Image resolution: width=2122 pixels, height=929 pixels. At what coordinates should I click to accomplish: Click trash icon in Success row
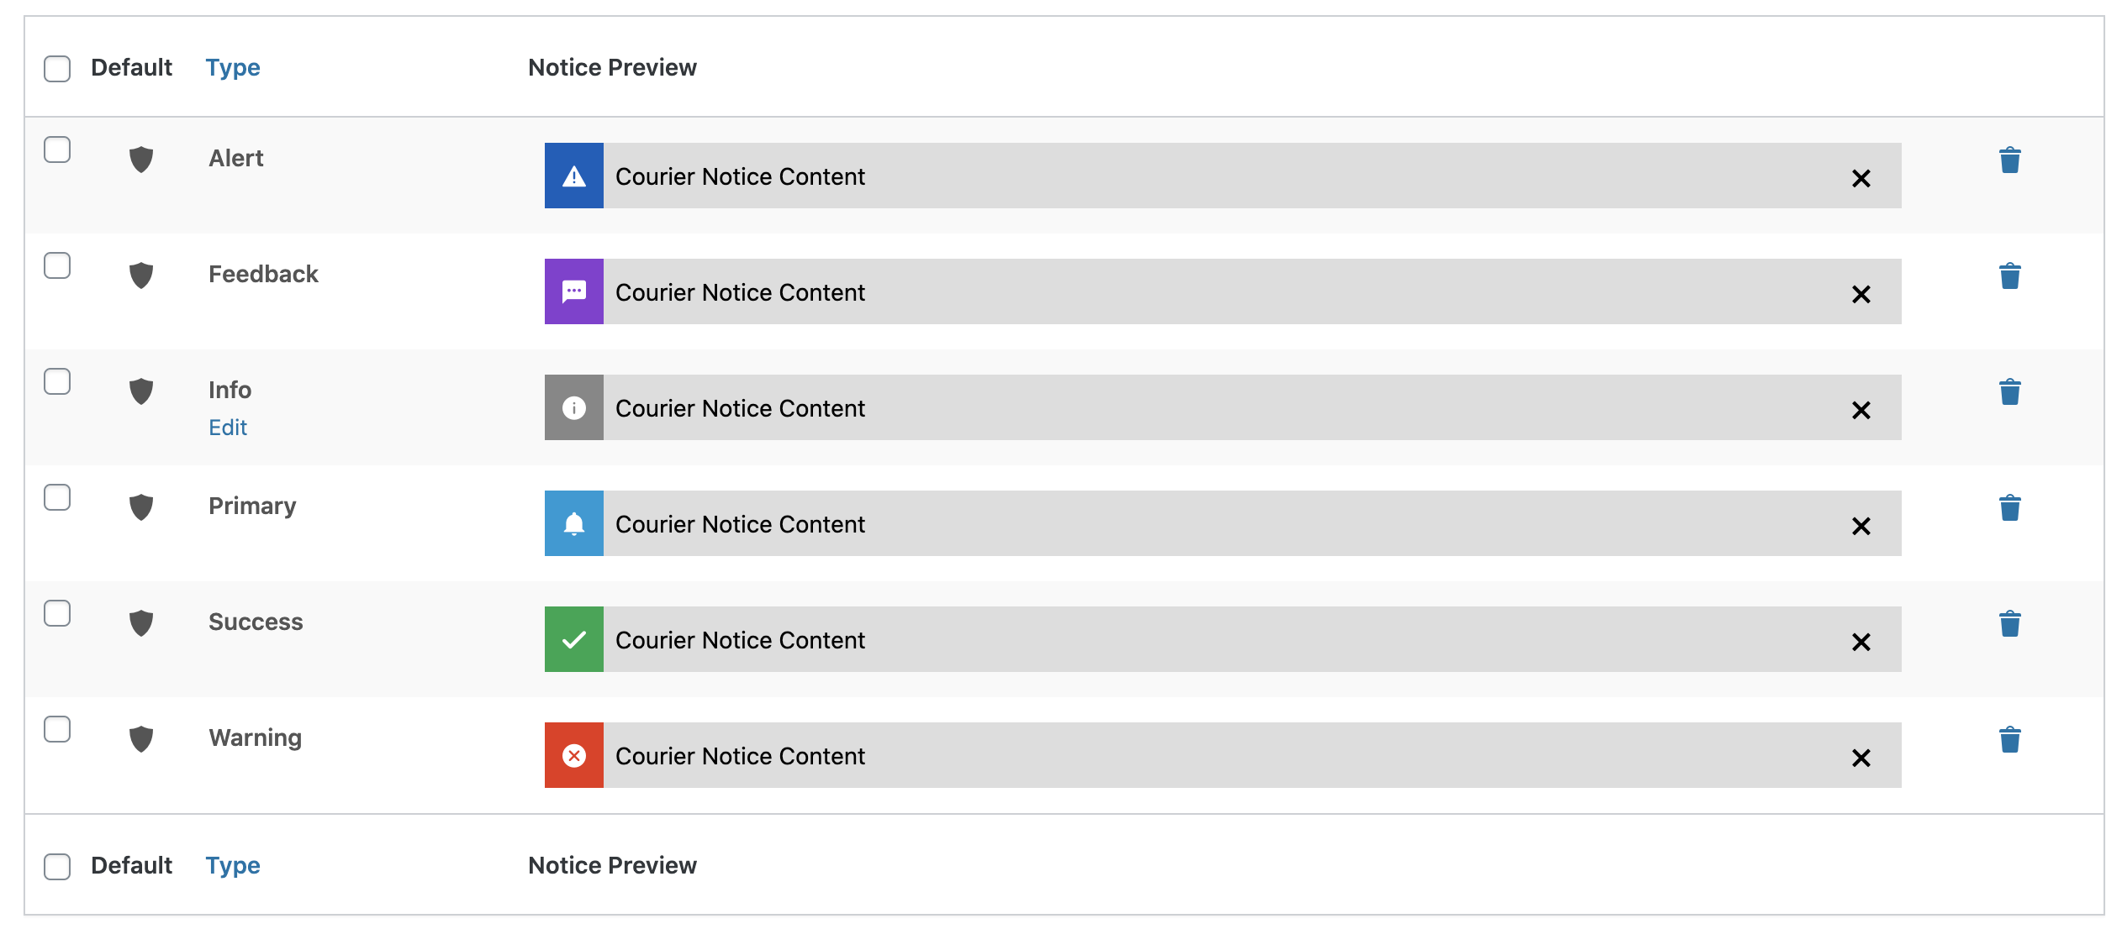pos(2009,623)
